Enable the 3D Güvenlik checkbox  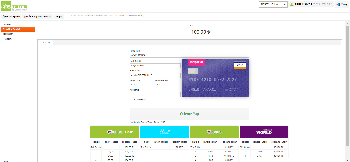point(131,99)
